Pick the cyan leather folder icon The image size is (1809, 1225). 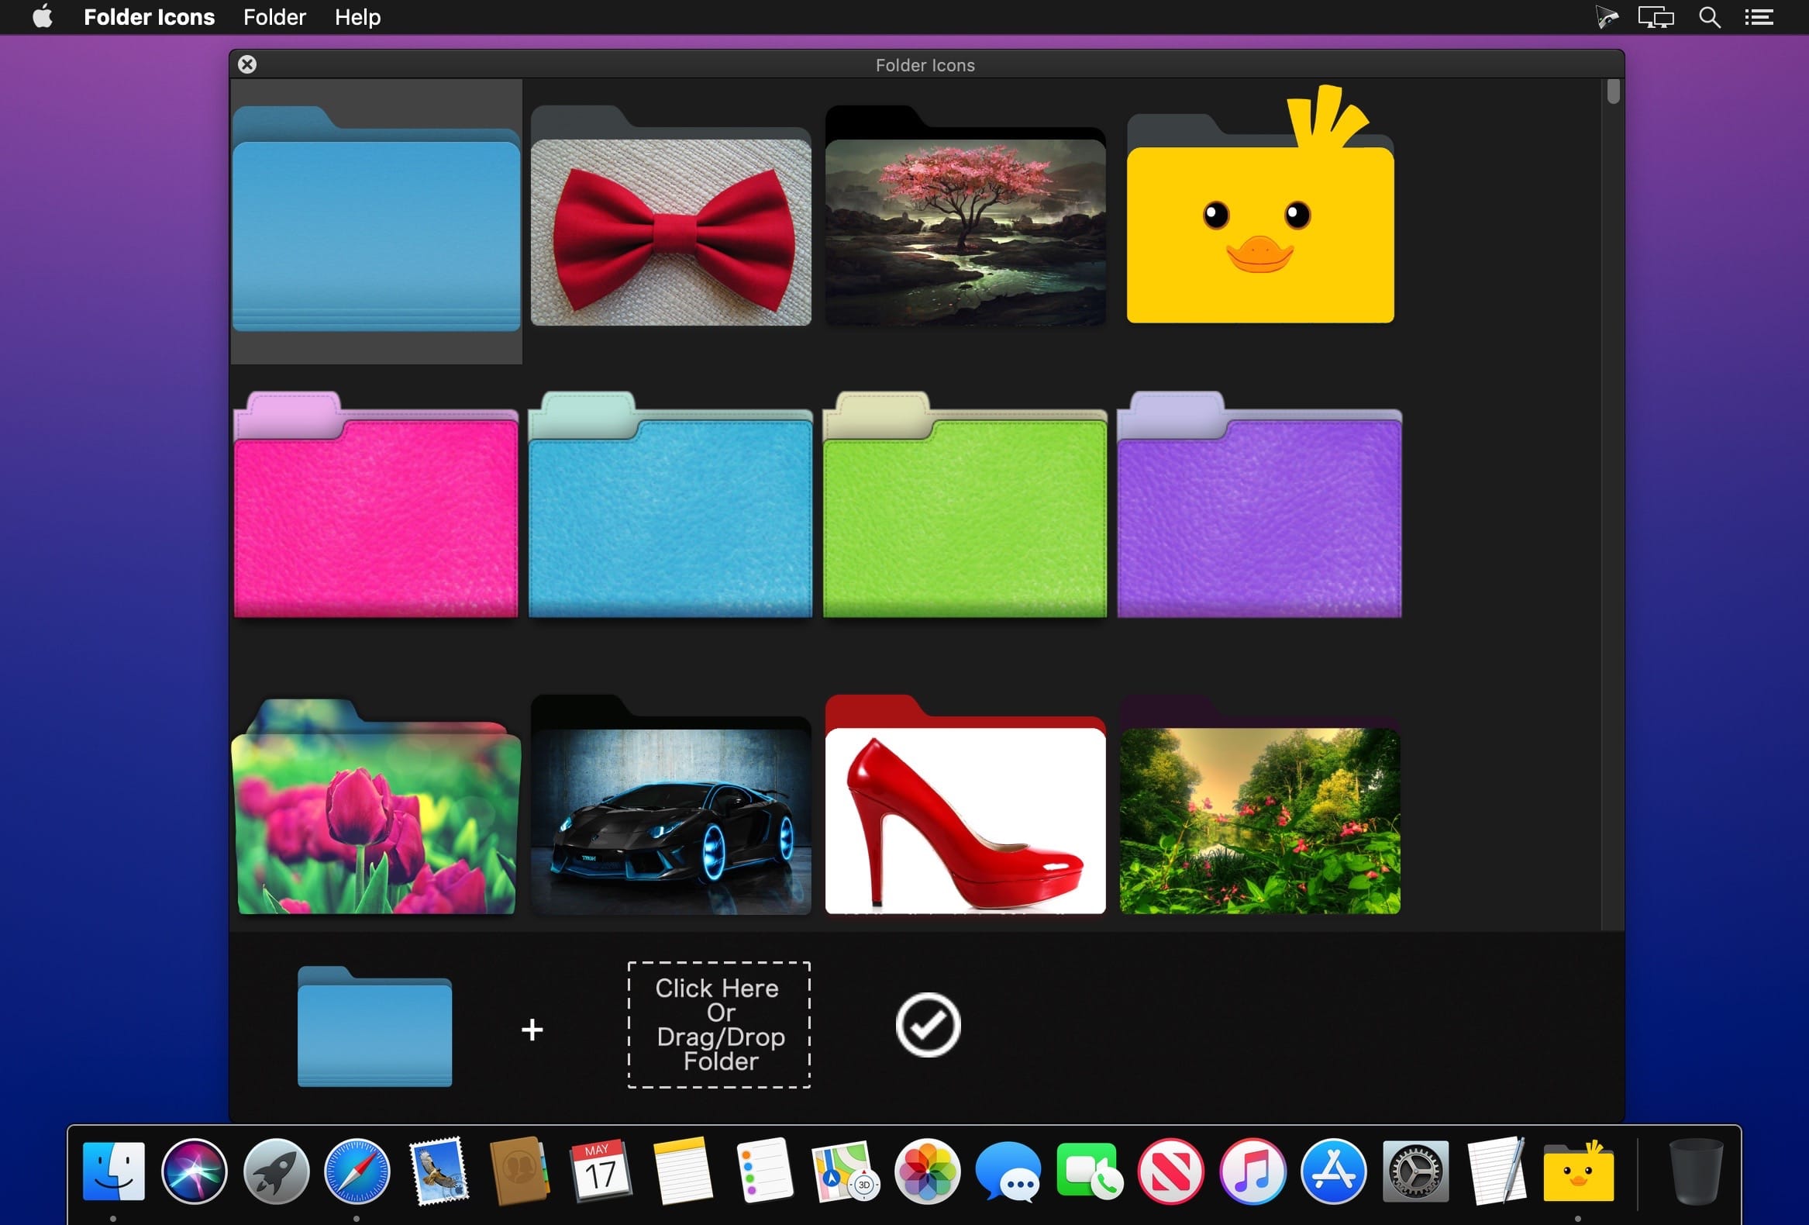point(670,505)
